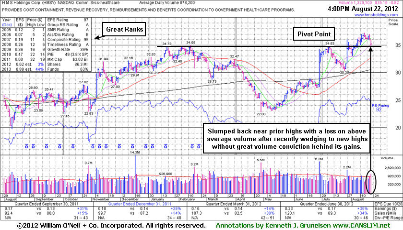The image size is (403, 230).
Task: Click the Quarter Ended March 31, 2012 header
Action: (233, 204)
